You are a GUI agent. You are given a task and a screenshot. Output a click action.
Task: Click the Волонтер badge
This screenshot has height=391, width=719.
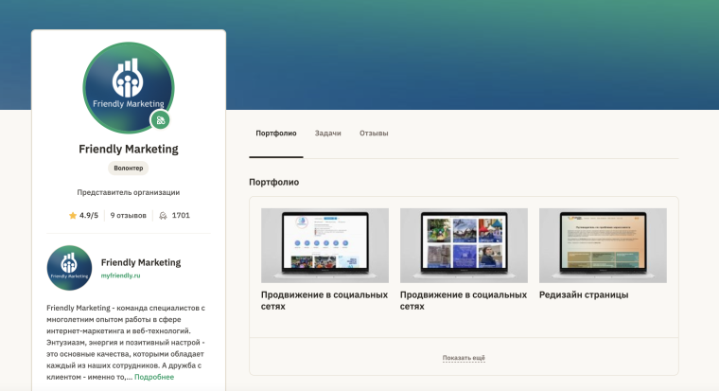coord(129,168)
